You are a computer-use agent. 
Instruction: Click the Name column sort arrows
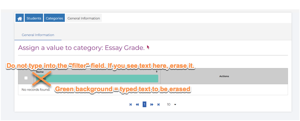point(157,72)
